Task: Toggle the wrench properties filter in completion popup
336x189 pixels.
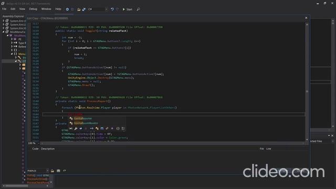Action: pos(76,128)
